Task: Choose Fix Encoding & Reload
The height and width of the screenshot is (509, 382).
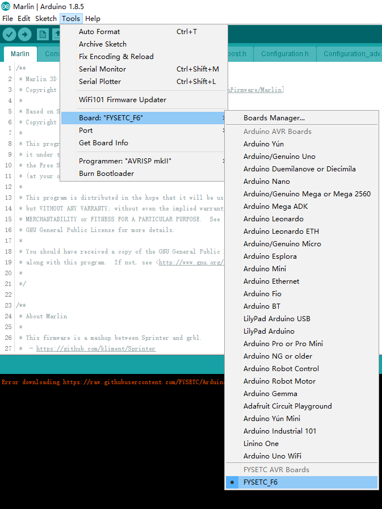Action: point(144,57)
